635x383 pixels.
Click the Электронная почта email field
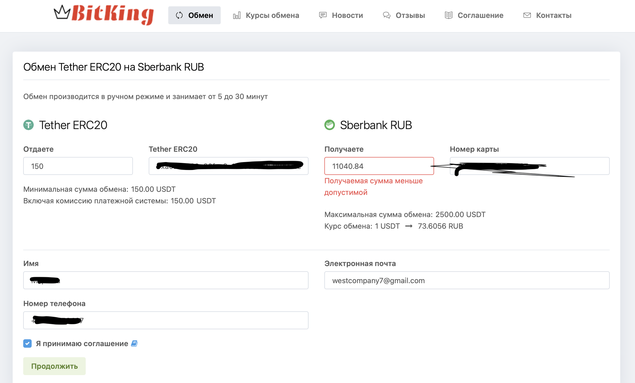tap(467, 280)
